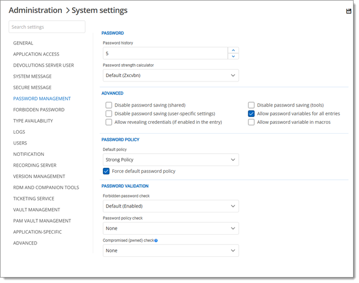359x283 pixels.
Task: Click the Compromised check help icon
Action: click(156, 240)
